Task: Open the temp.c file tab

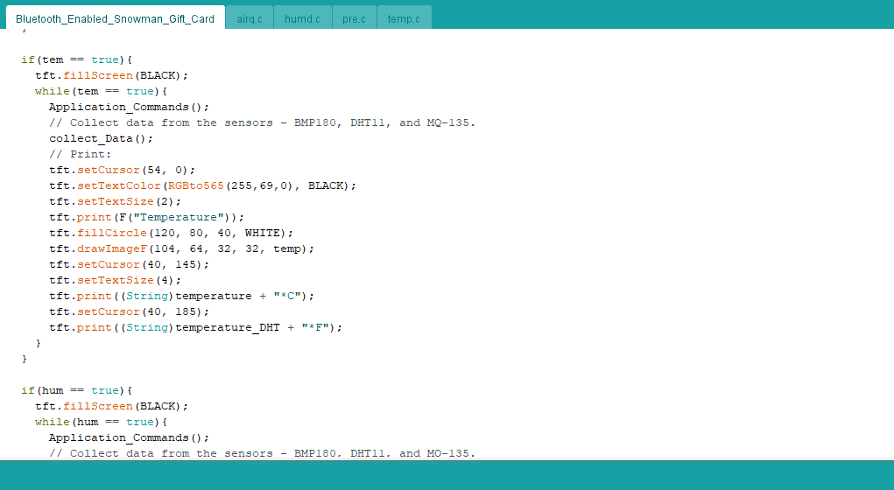Action: click(x=404, y=18)
